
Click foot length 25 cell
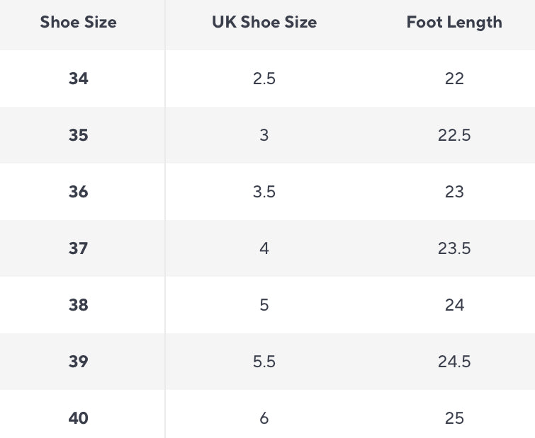(454, 418)
